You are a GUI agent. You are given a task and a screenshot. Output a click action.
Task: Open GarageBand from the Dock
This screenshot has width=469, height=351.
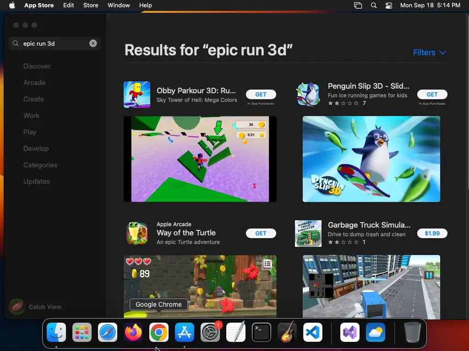click(287, 332)
